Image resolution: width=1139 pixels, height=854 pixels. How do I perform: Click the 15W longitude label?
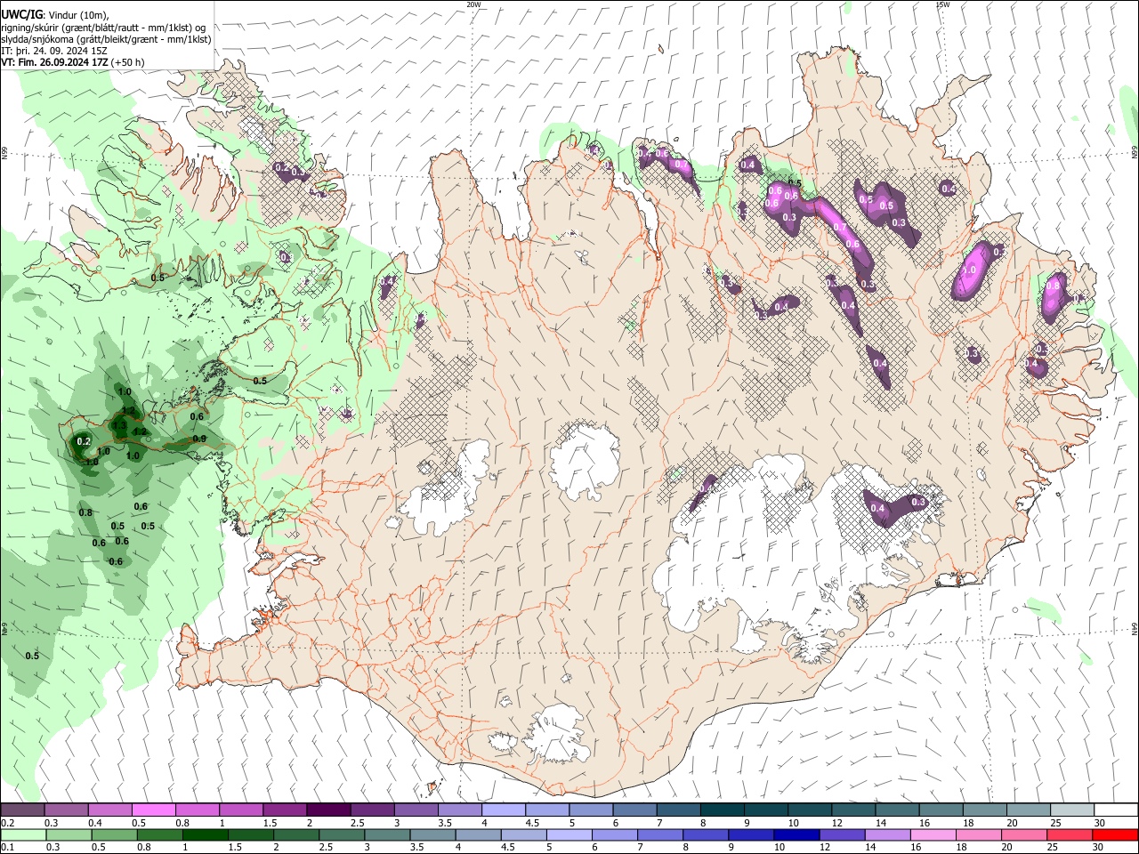942,4
